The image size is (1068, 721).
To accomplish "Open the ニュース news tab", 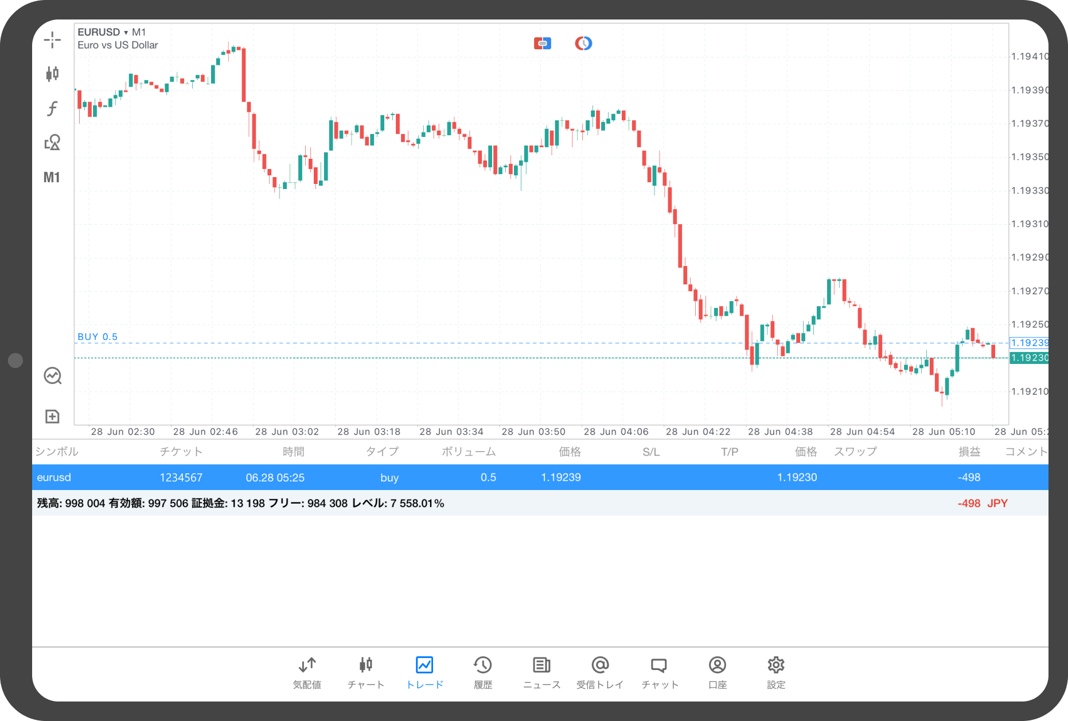I will point(541,672).
